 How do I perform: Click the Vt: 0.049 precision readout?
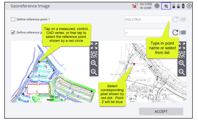pyautogui.click(x=146, y=8)
